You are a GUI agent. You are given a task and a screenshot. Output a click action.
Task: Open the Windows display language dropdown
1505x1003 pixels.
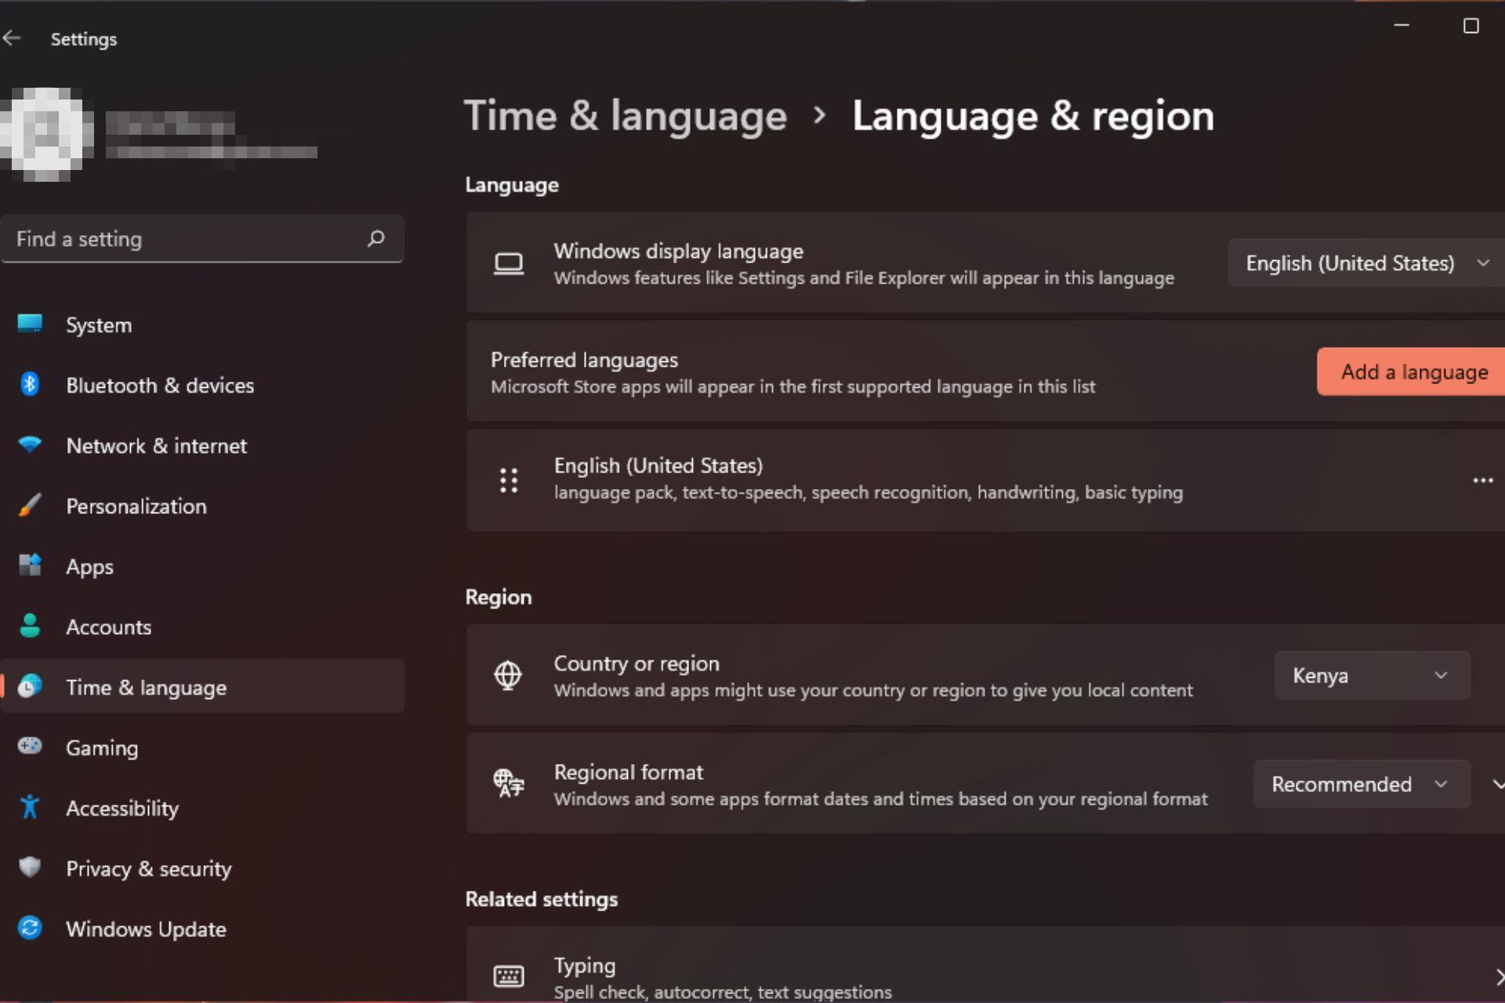(x=1366, y=263)
